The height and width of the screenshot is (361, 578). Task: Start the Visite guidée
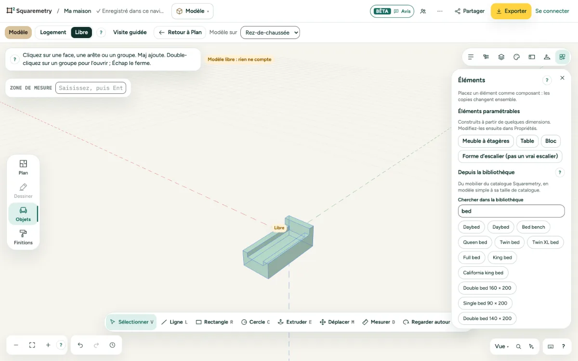pos(130,32)
